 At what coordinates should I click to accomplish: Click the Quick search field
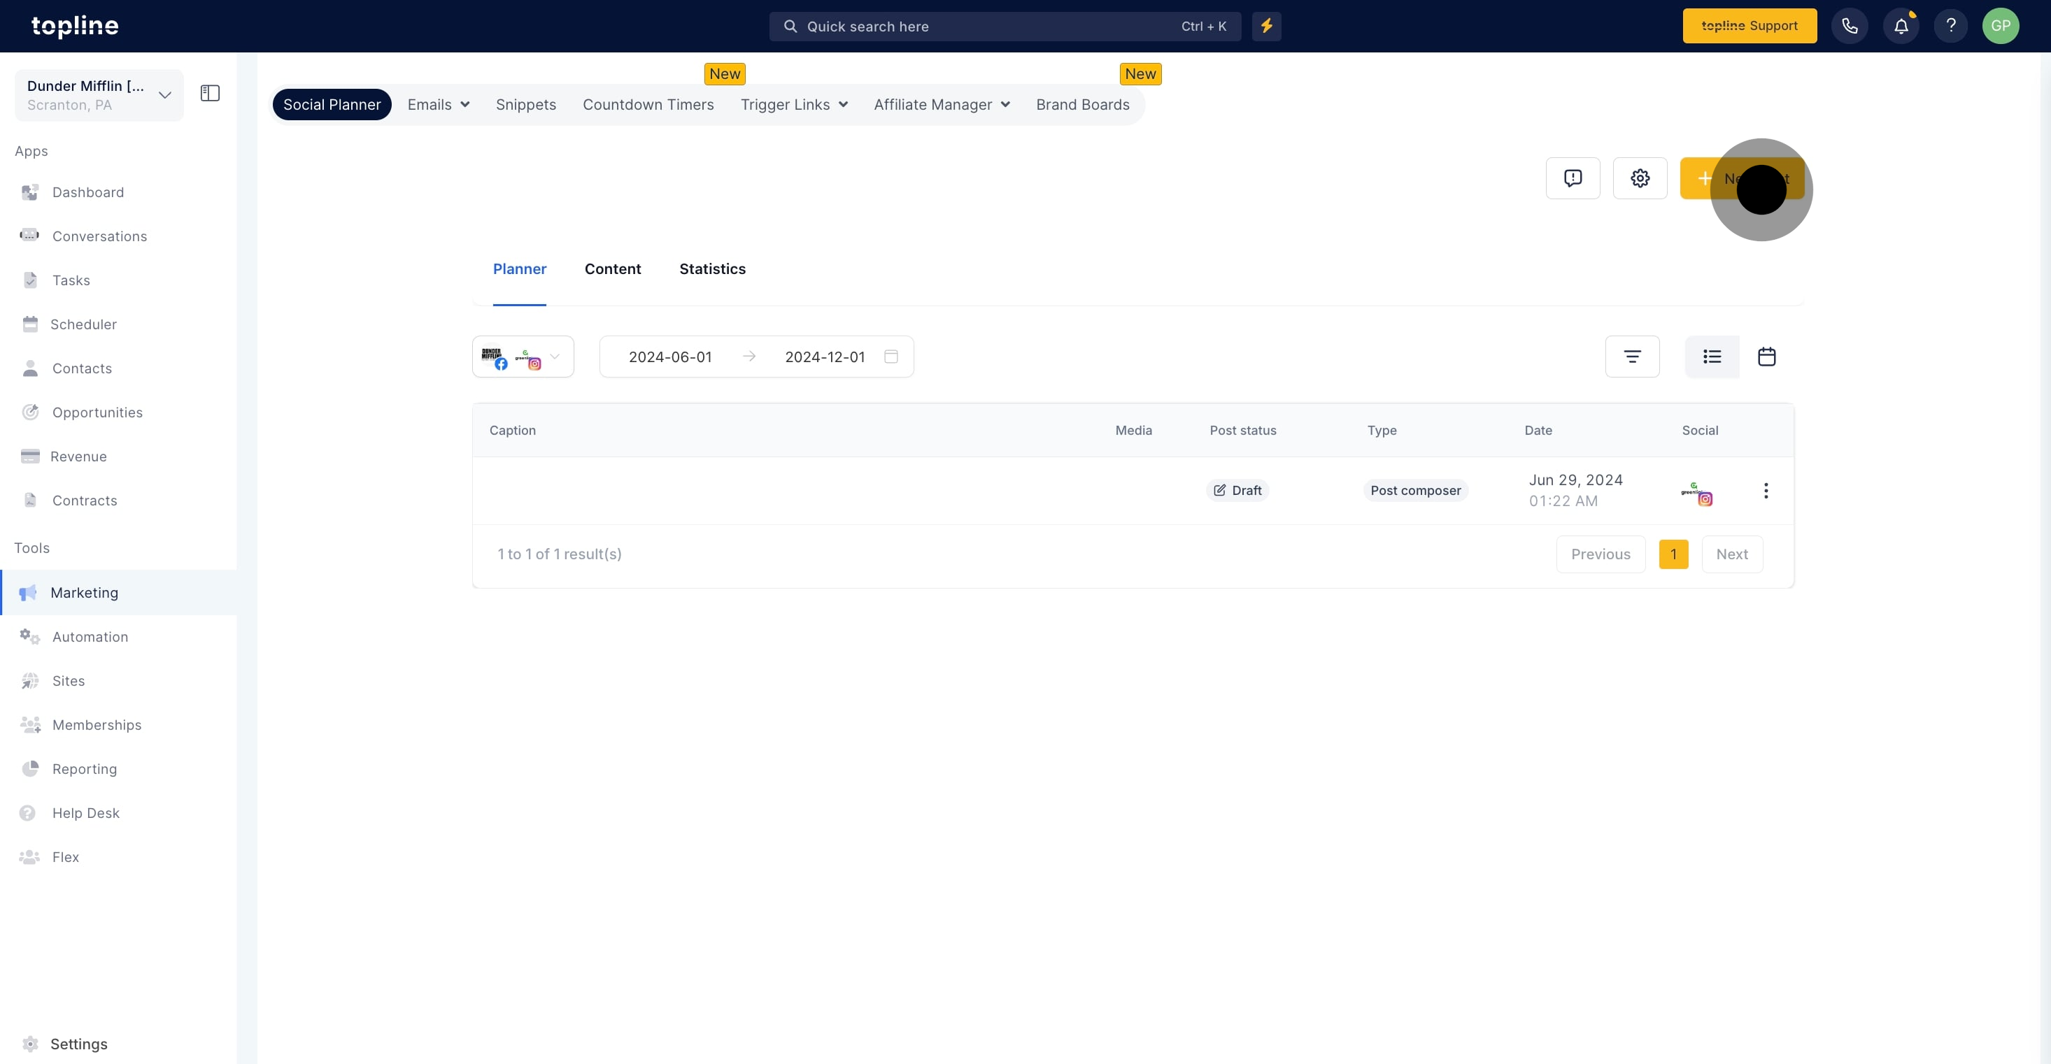pyautogui.click(x=1003, y=27)
